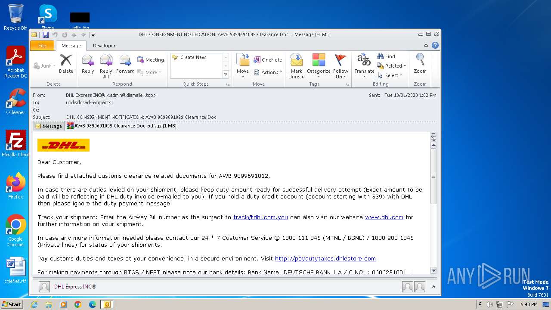Screen dimensions: 551x310
Task: Save the message with the floppy disk icon
Action: [45, 35]
